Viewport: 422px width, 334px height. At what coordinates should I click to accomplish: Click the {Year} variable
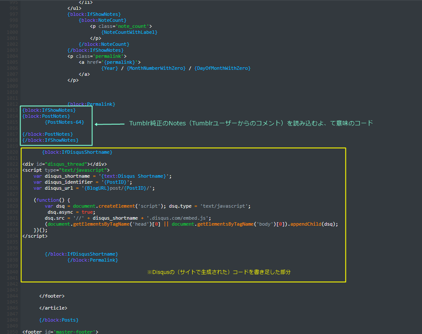coord(109,68)
